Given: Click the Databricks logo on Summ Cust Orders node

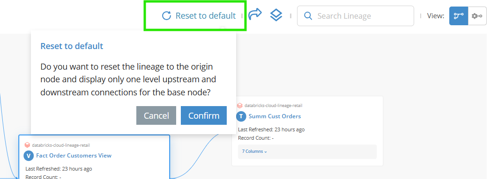Looking at the screenshot, I should pos(240,106).
